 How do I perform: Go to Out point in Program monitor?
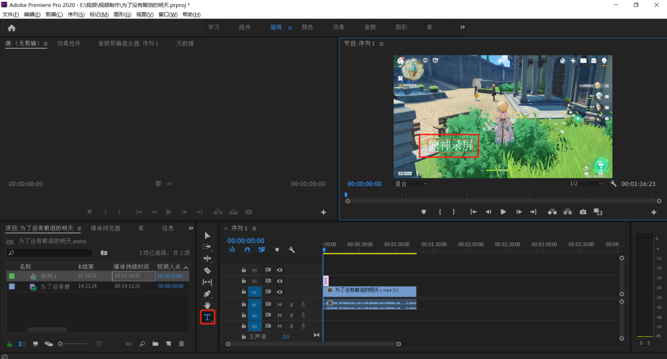[534, 212]
